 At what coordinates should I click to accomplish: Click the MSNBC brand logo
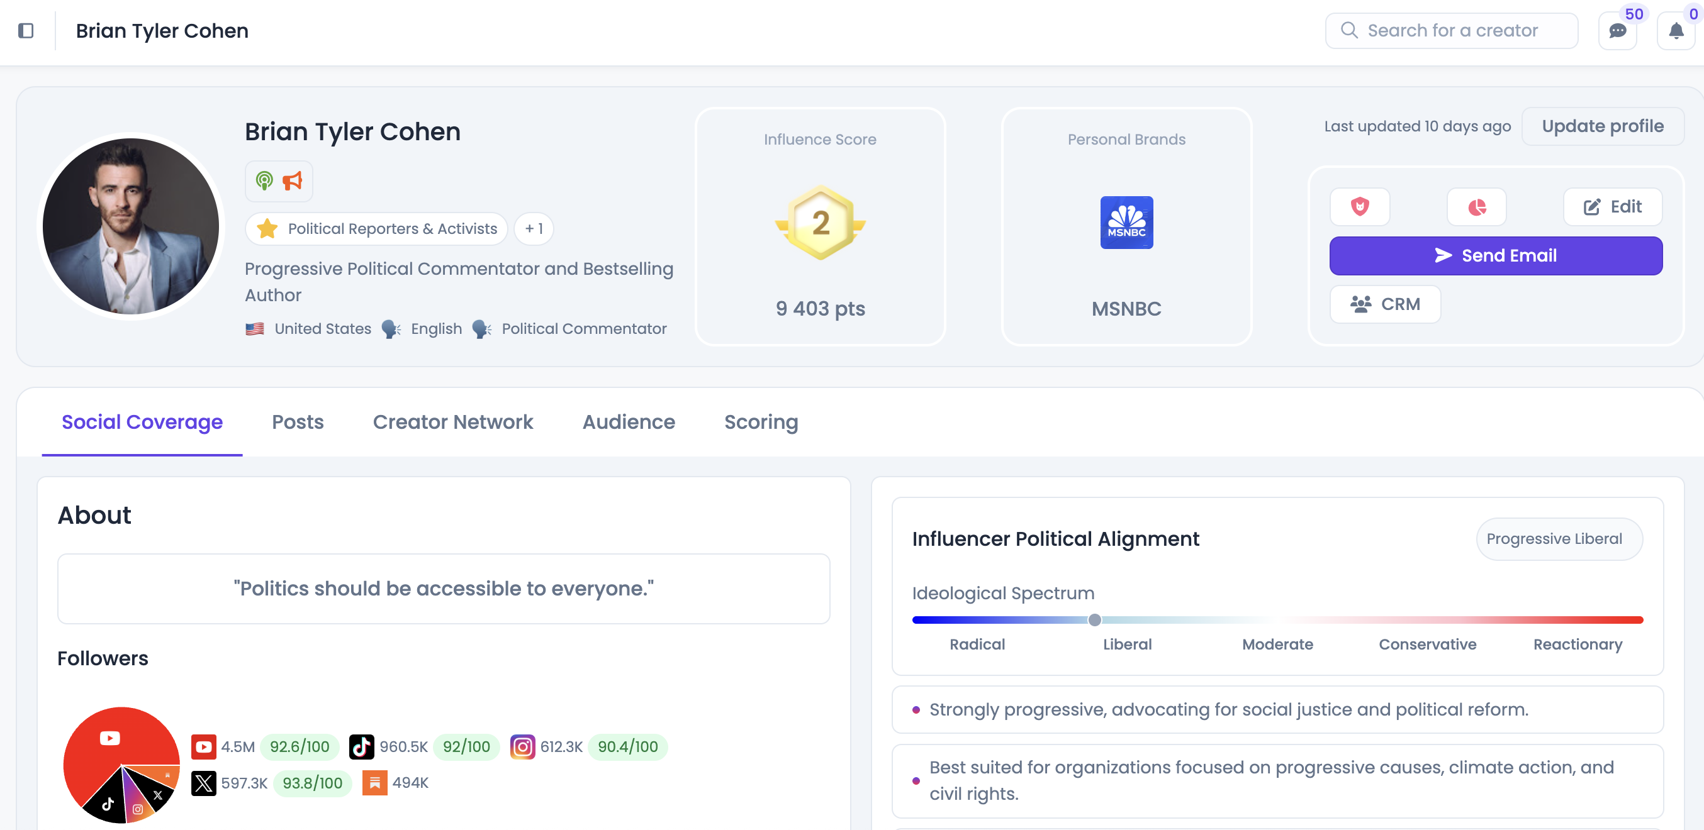click(x=1126, y=223)
